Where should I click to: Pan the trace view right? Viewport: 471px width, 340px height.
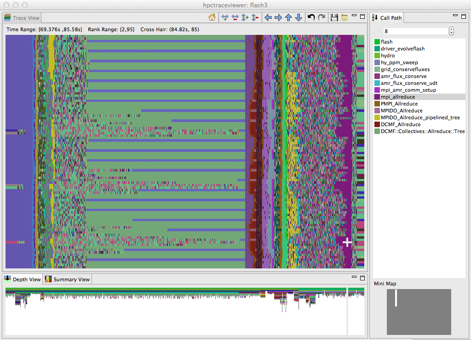278,18
